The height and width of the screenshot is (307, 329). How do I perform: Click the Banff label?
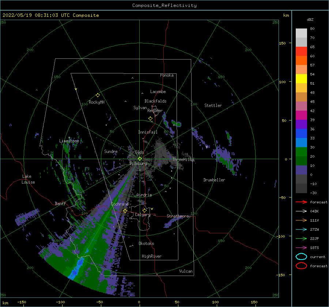click(60, 203)
